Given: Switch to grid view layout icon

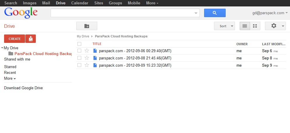Looking at the screenshot, I should tap(255, 26).
